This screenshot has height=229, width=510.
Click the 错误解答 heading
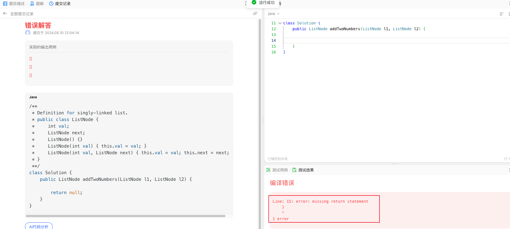tap(38, 25)
